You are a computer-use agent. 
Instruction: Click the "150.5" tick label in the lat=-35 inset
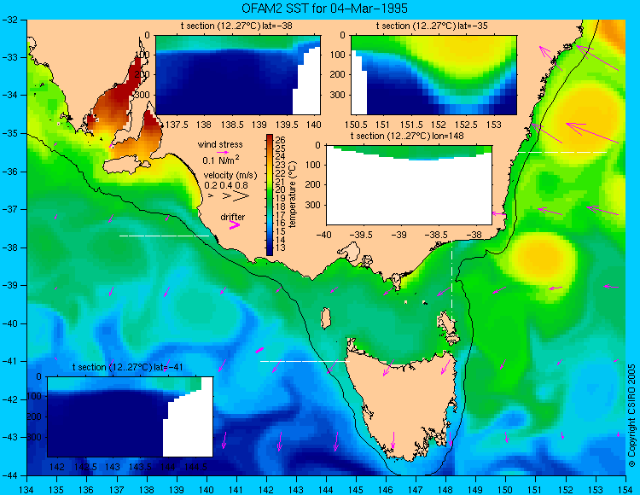(x=355, y=125)
